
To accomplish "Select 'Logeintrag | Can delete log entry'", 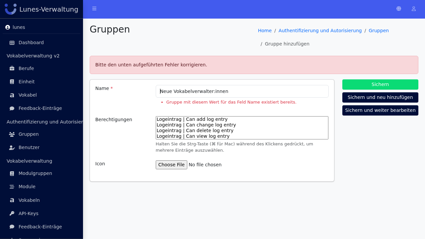I will [242, 130].
